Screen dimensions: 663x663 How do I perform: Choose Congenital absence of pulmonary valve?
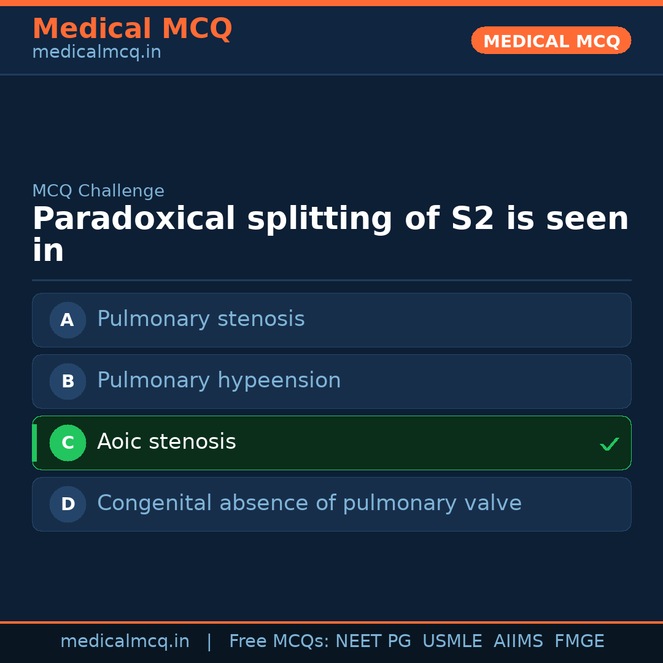click(309, 503)
